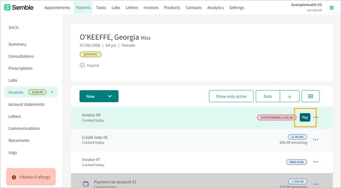
Task: Open Logs in the sidebar
Action: coord(12,152)
